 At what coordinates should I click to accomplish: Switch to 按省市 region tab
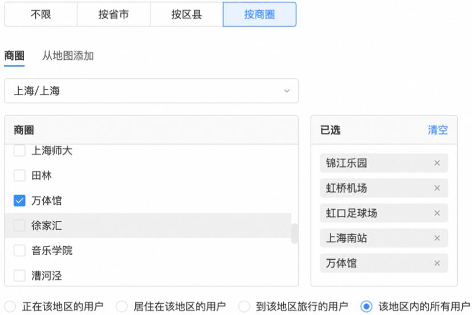[114, 14]
